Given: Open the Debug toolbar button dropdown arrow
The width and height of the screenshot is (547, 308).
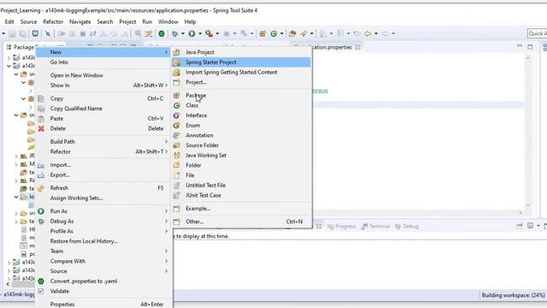Looking at the screenshot, I should (183, 33).
